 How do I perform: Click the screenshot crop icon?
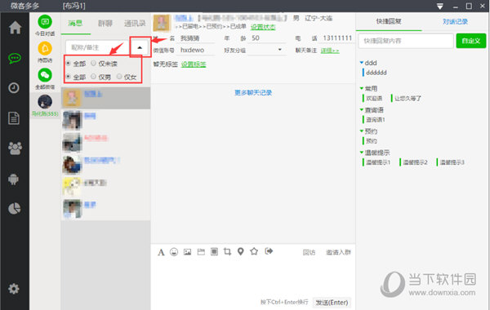228,251
